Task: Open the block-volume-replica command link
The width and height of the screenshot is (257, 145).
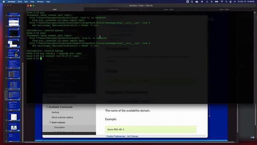Action: pyautogui.click(x=62, y=117)
